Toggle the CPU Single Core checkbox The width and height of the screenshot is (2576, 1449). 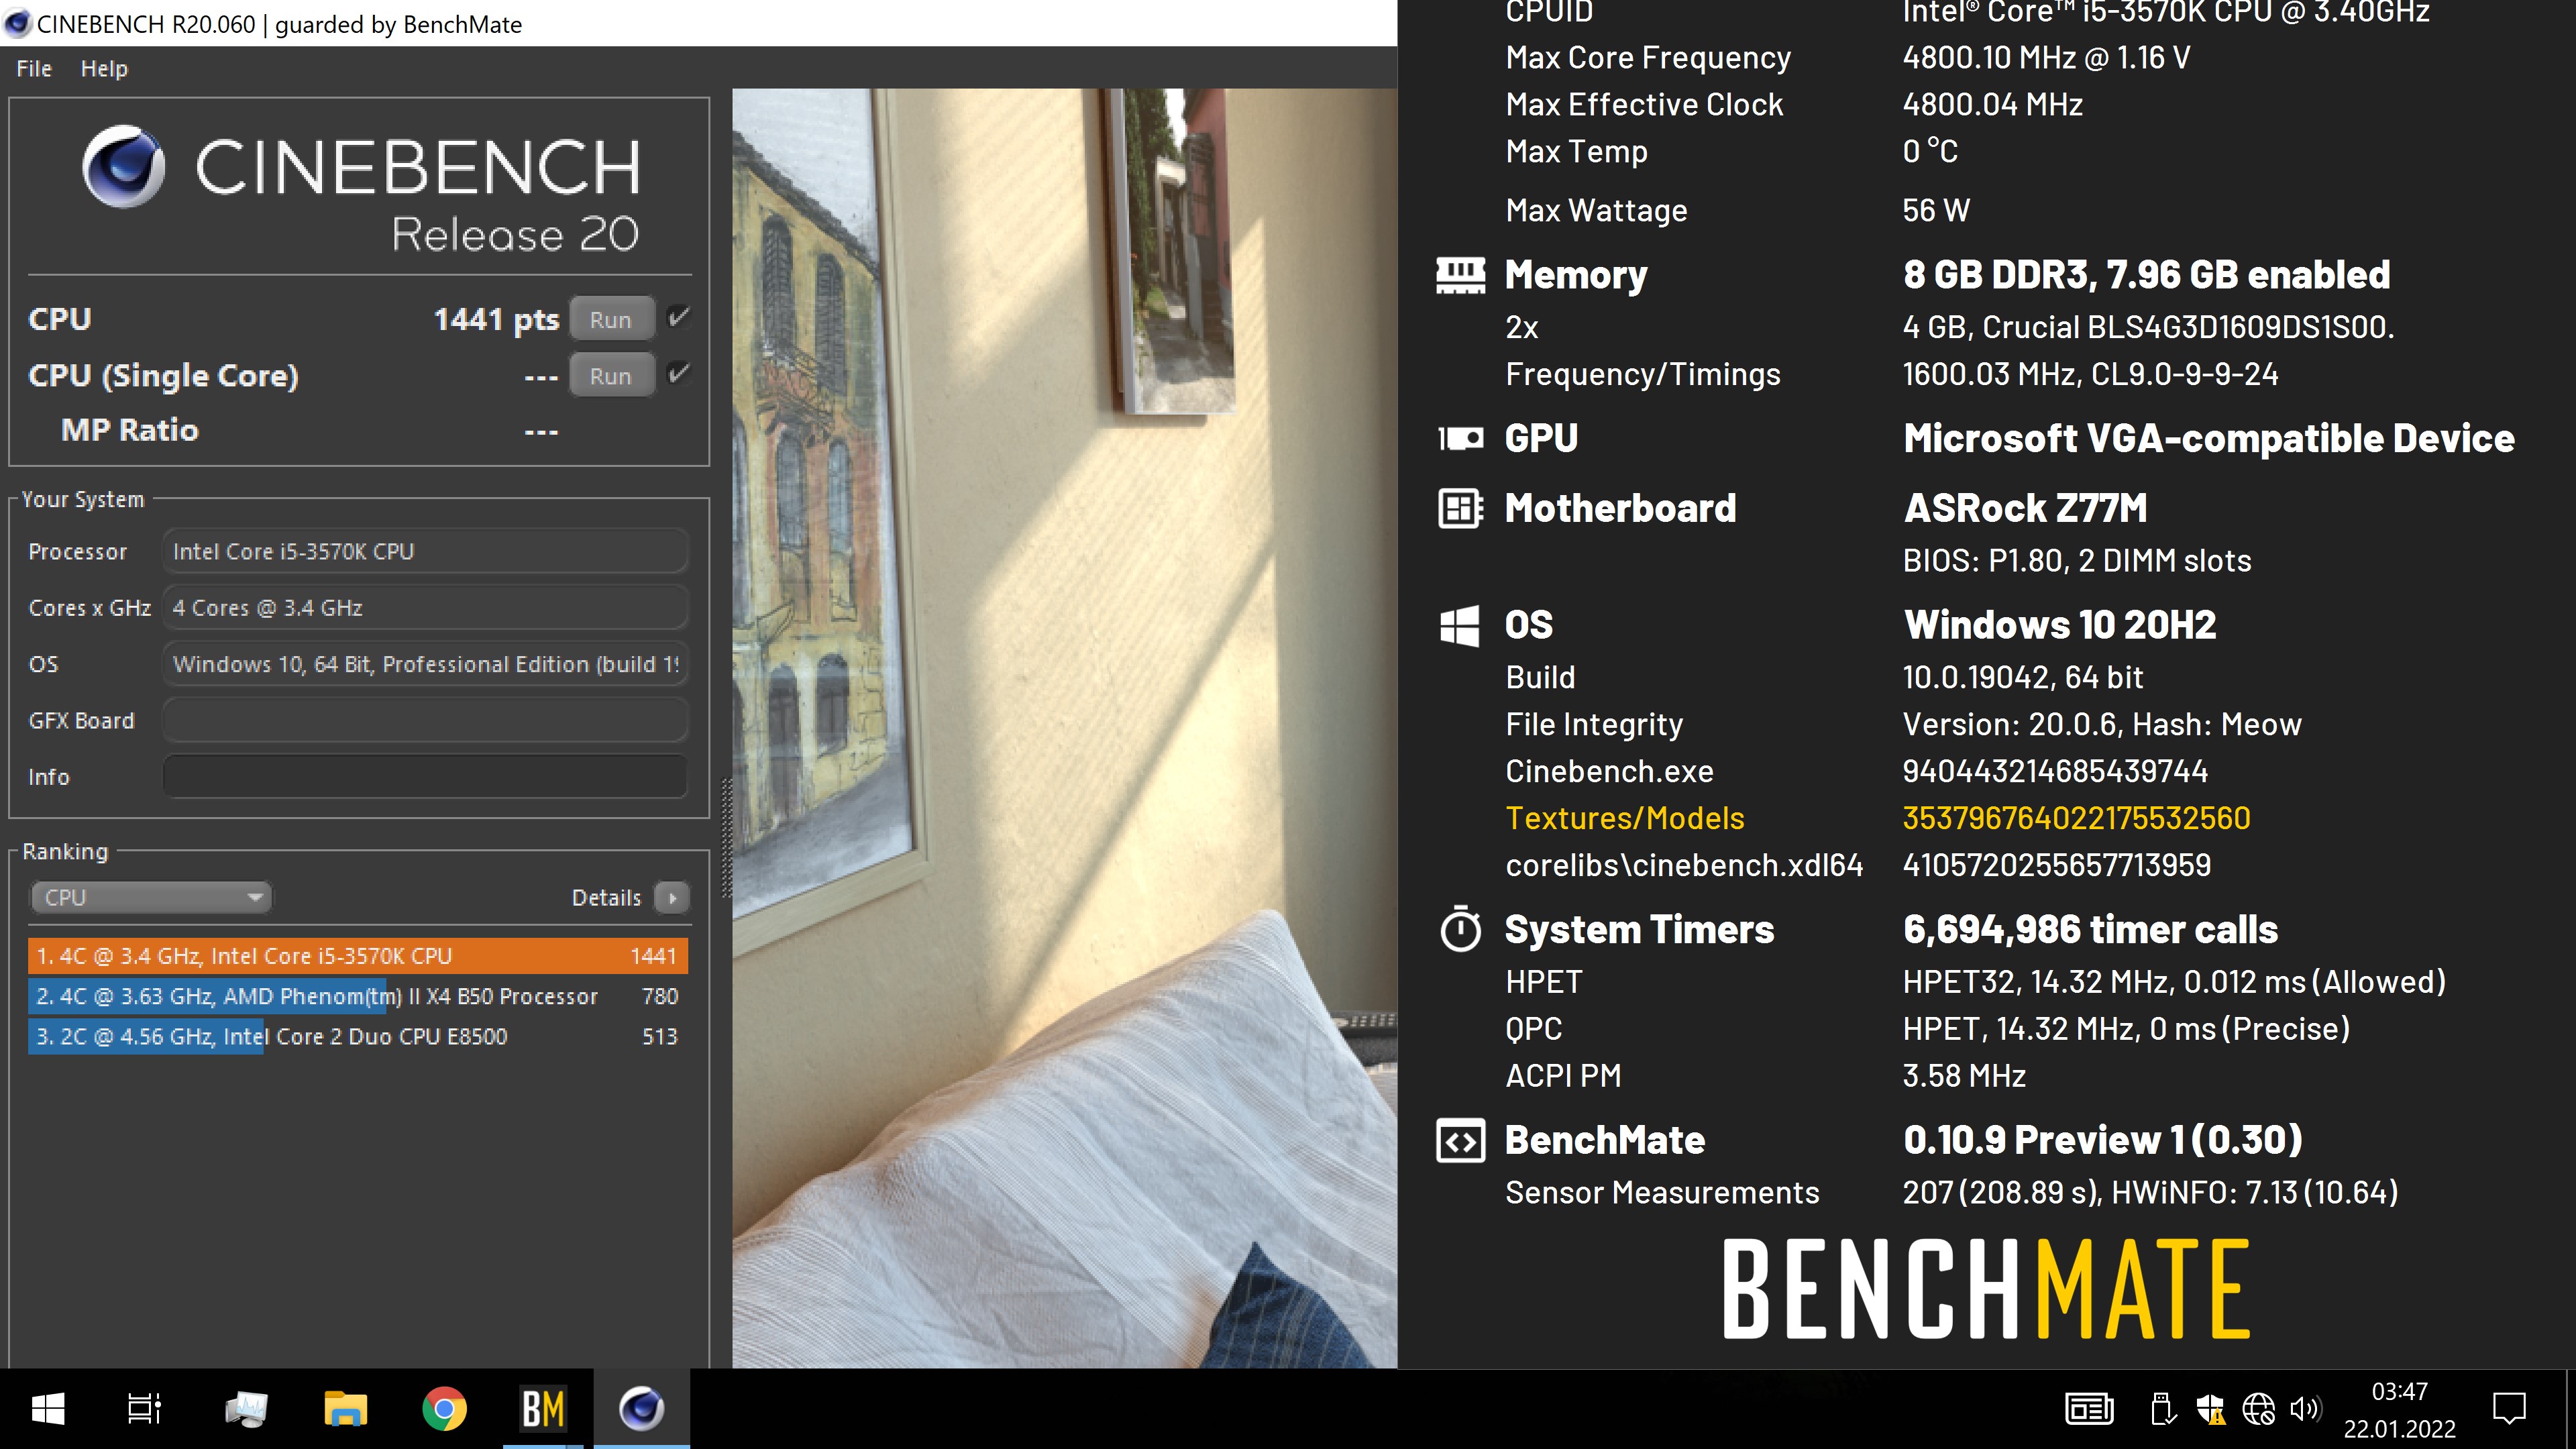tap(679, 374)
